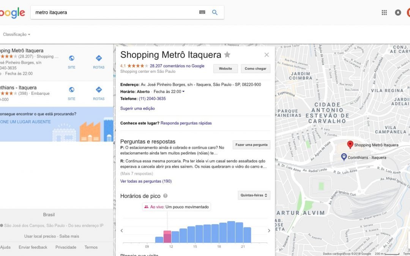
Task: Open the Termos footer link
Action: 91,247
